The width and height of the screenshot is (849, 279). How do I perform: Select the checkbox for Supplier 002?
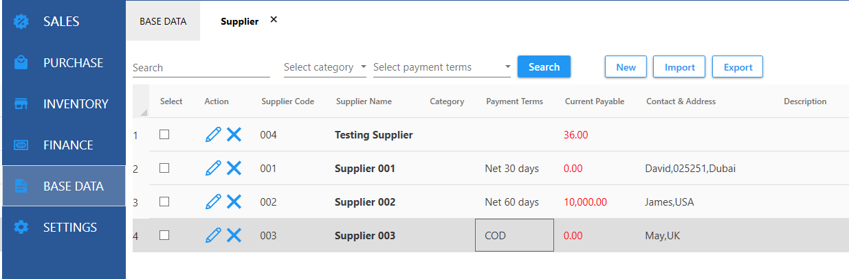click(x=164, y=202)
